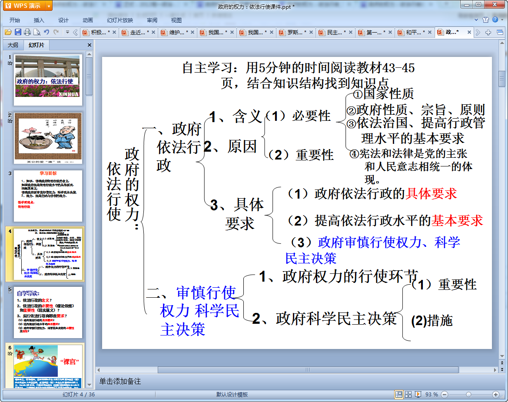Image resolution: width=508 pixels, height=402 pixels.
Task: Click the zoom in plus button
Action: [496, 394]
